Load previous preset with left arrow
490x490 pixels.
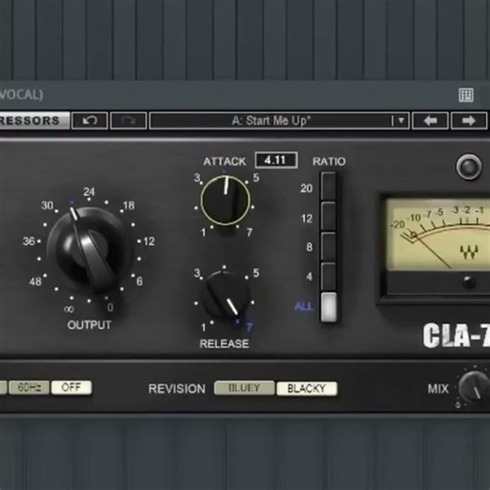[430, 121]
